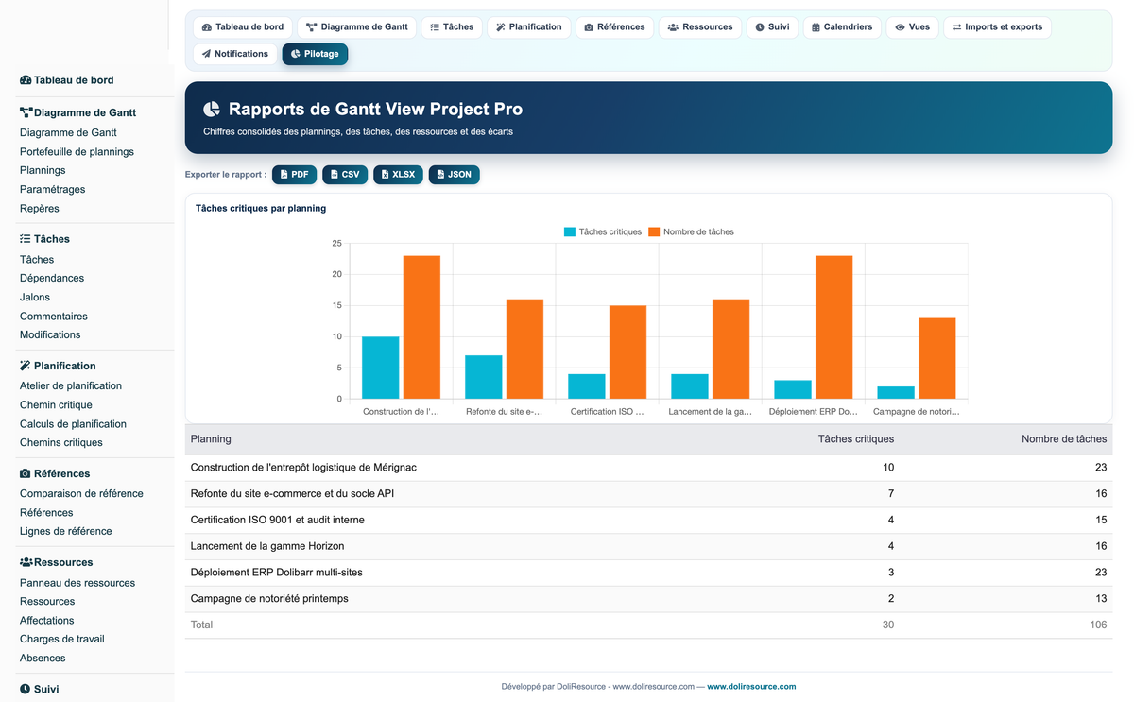Open Chemin critique in the sidebar
The image size is (1134, 702).
click(x=56, y=405)
